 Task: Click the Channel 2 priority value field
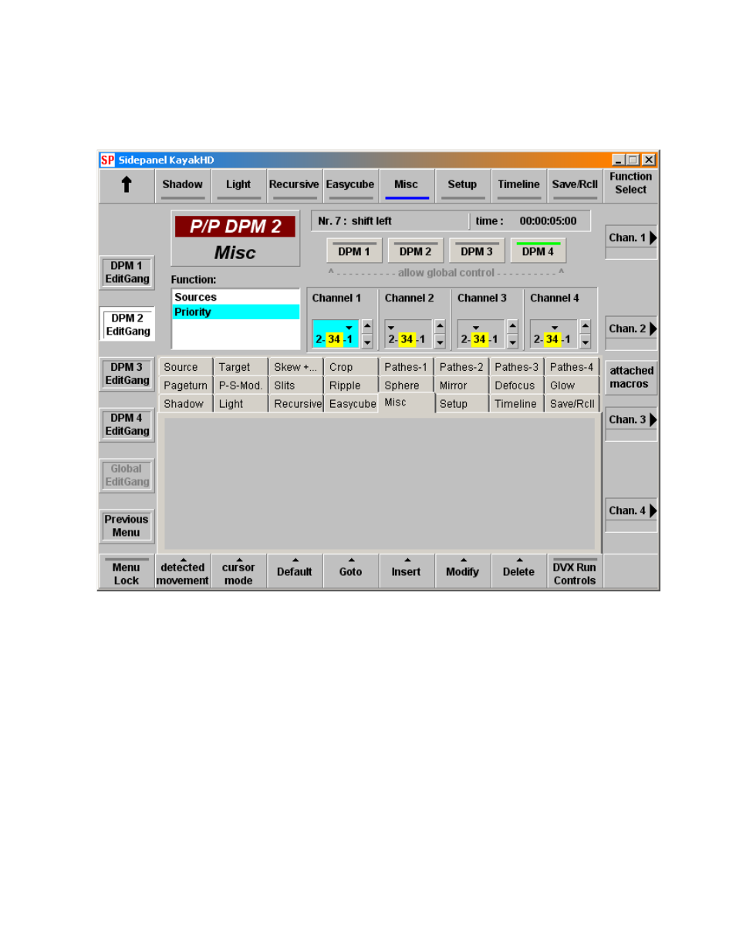point(408,334)
